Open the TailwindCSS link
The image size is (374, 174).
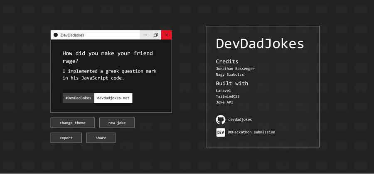pos(227,96)
